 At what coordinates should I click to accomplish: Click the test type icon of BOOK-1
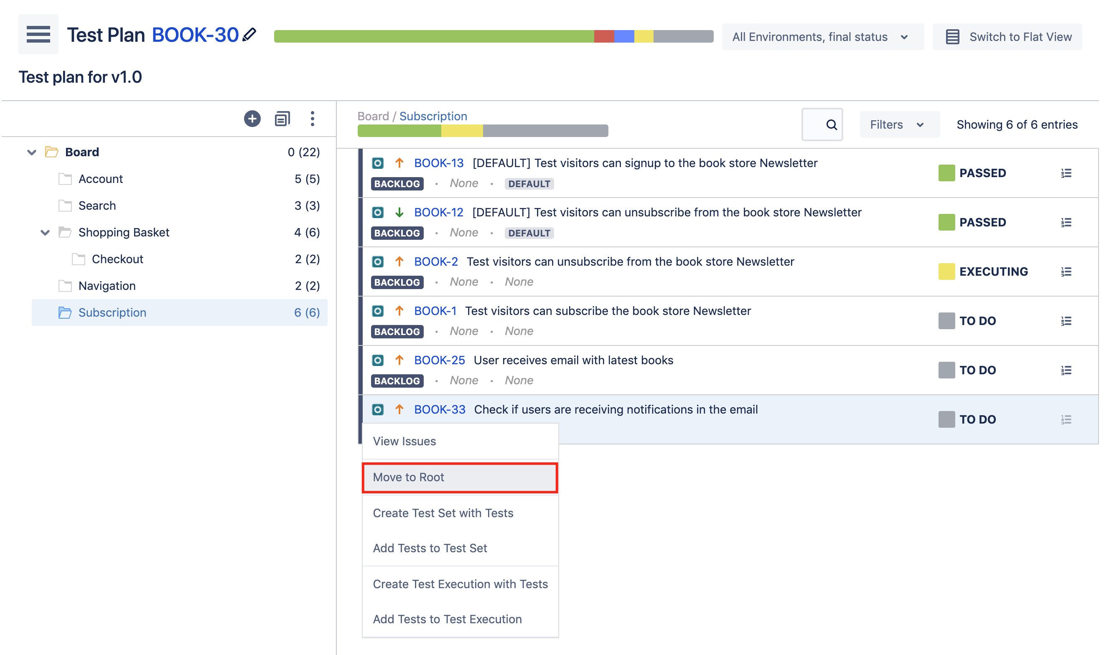377,311
